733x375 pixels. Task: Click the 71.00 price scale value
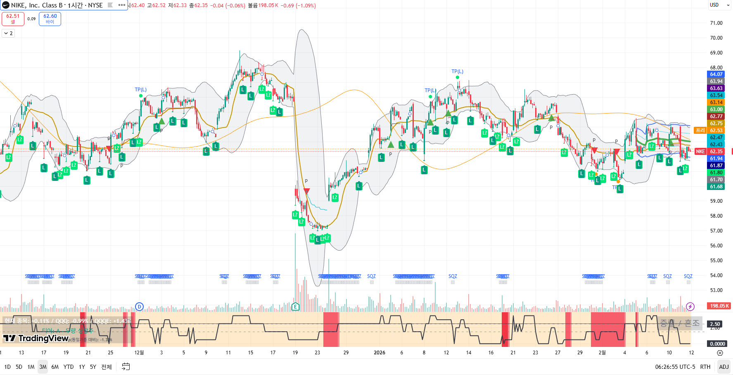(716, 23)
